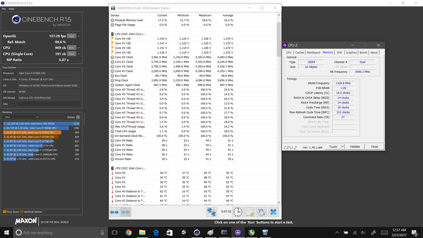
Task: Toggle the CPU (Single Core) test checkmark
Action: pos(79,54)
